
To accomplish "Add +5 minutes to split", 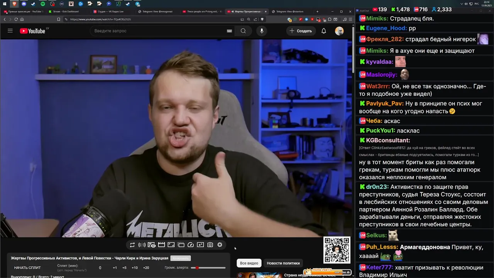I will point(124,268).
